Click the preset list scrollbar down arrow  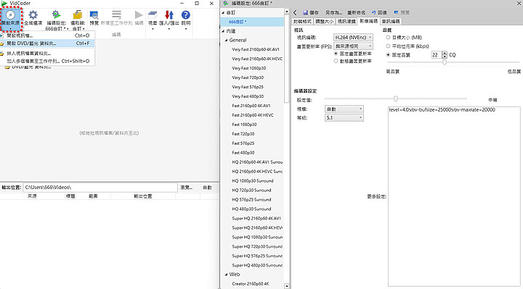tap(286, 286)
